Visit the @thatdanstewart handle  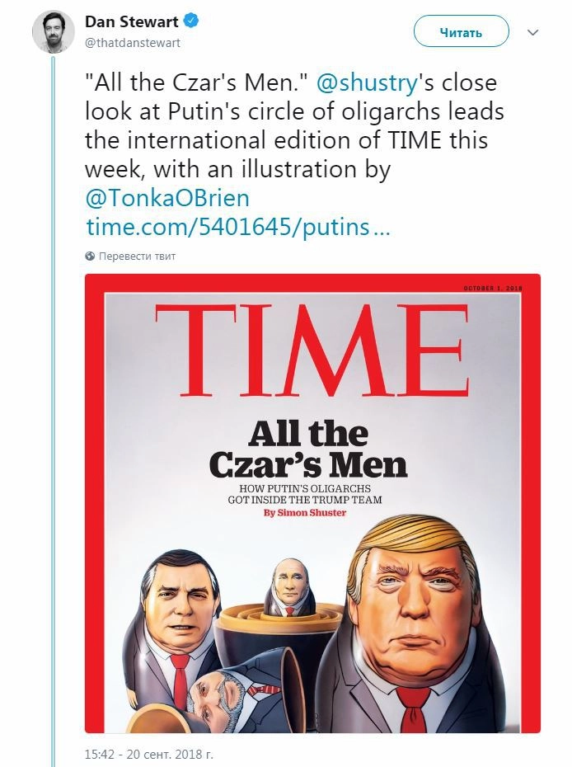click(x=132, y=42)
